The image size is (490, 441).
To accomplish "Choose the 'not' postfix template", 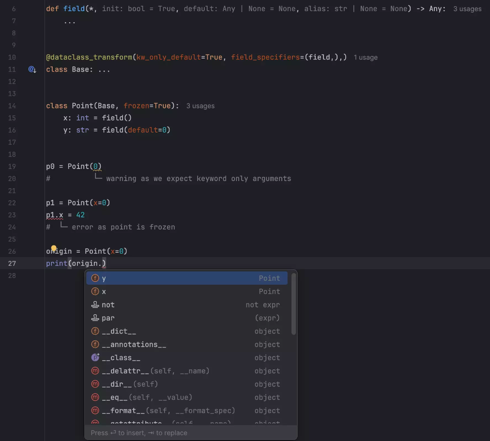I will [187, 304].
